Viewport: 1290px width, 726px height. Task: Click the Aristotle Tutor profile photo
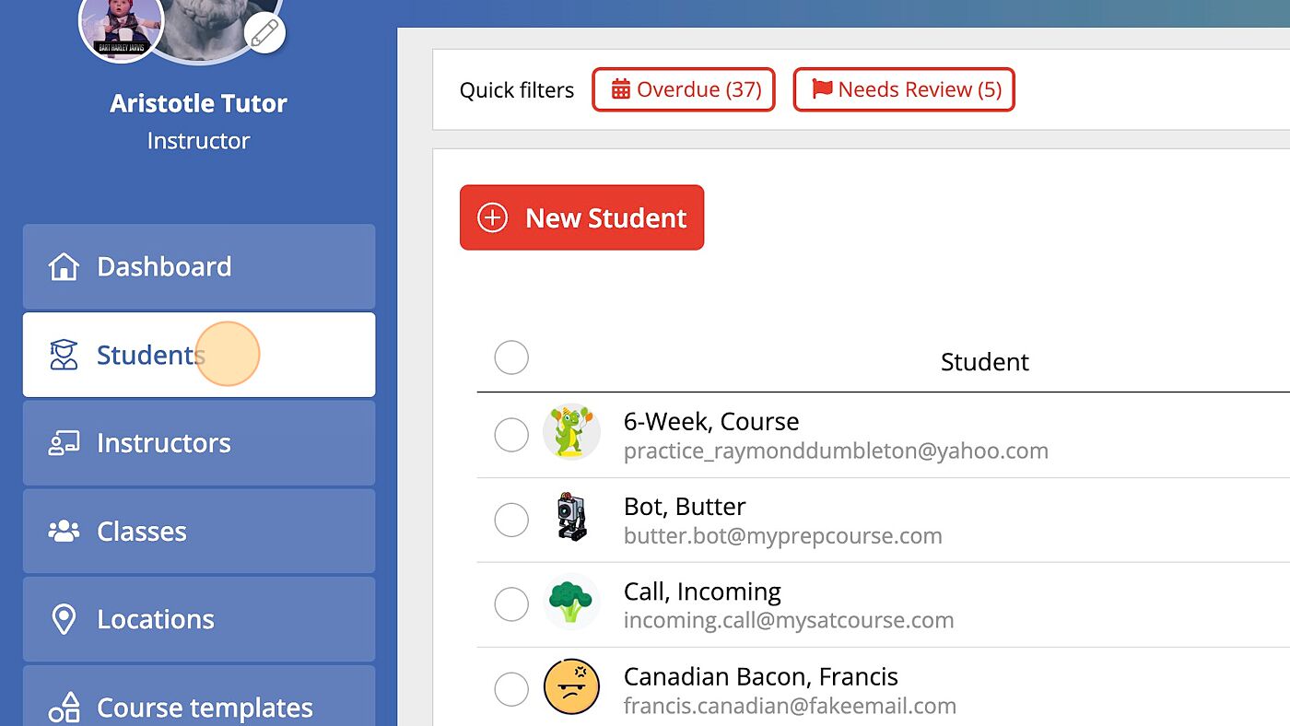pyautogui.click(x=122, y=25)
